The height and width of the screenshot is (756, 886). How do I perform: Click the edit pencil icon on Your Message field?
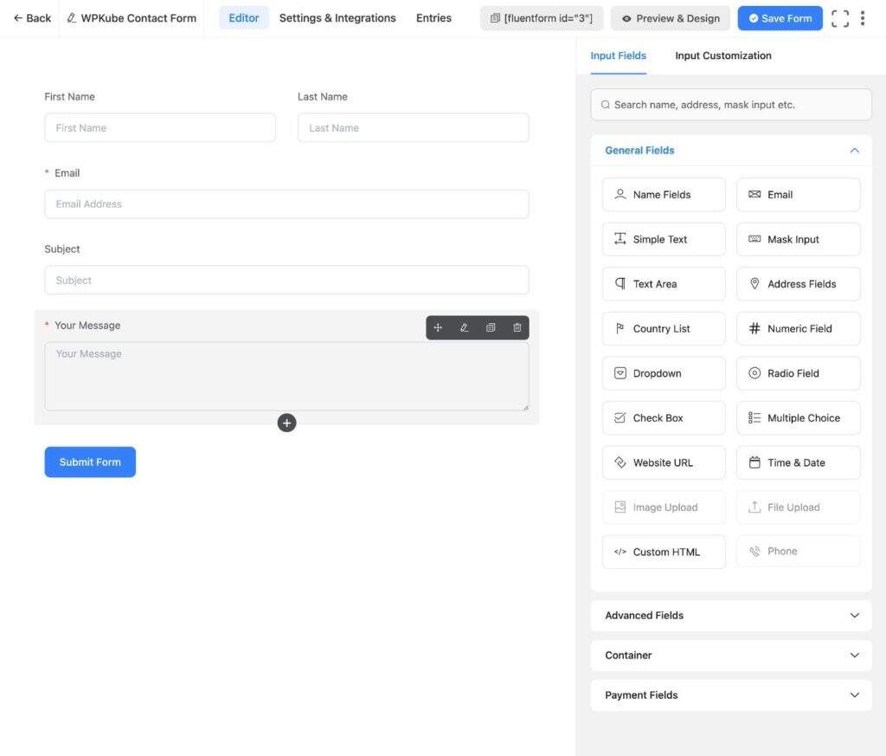[x=465, y=327]
